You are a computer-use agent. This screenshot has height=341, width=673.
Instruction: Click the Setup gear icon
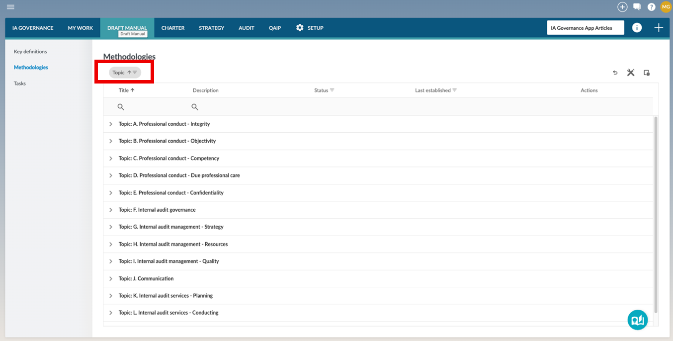300,28
